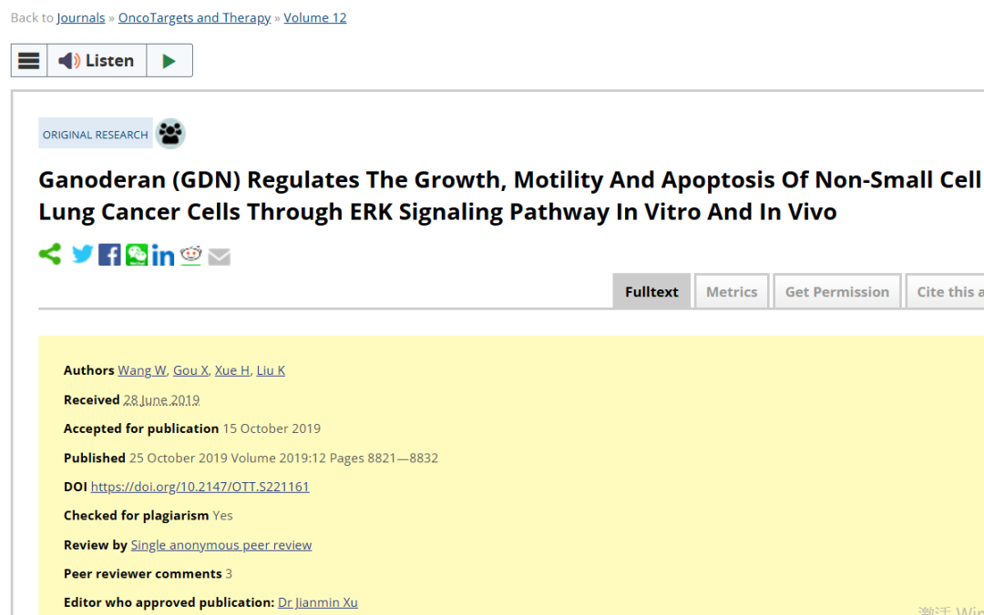Viewport: 984px width, 615px height.
Task: Share article via WeChat icon
Action: (x=136, y=255)
